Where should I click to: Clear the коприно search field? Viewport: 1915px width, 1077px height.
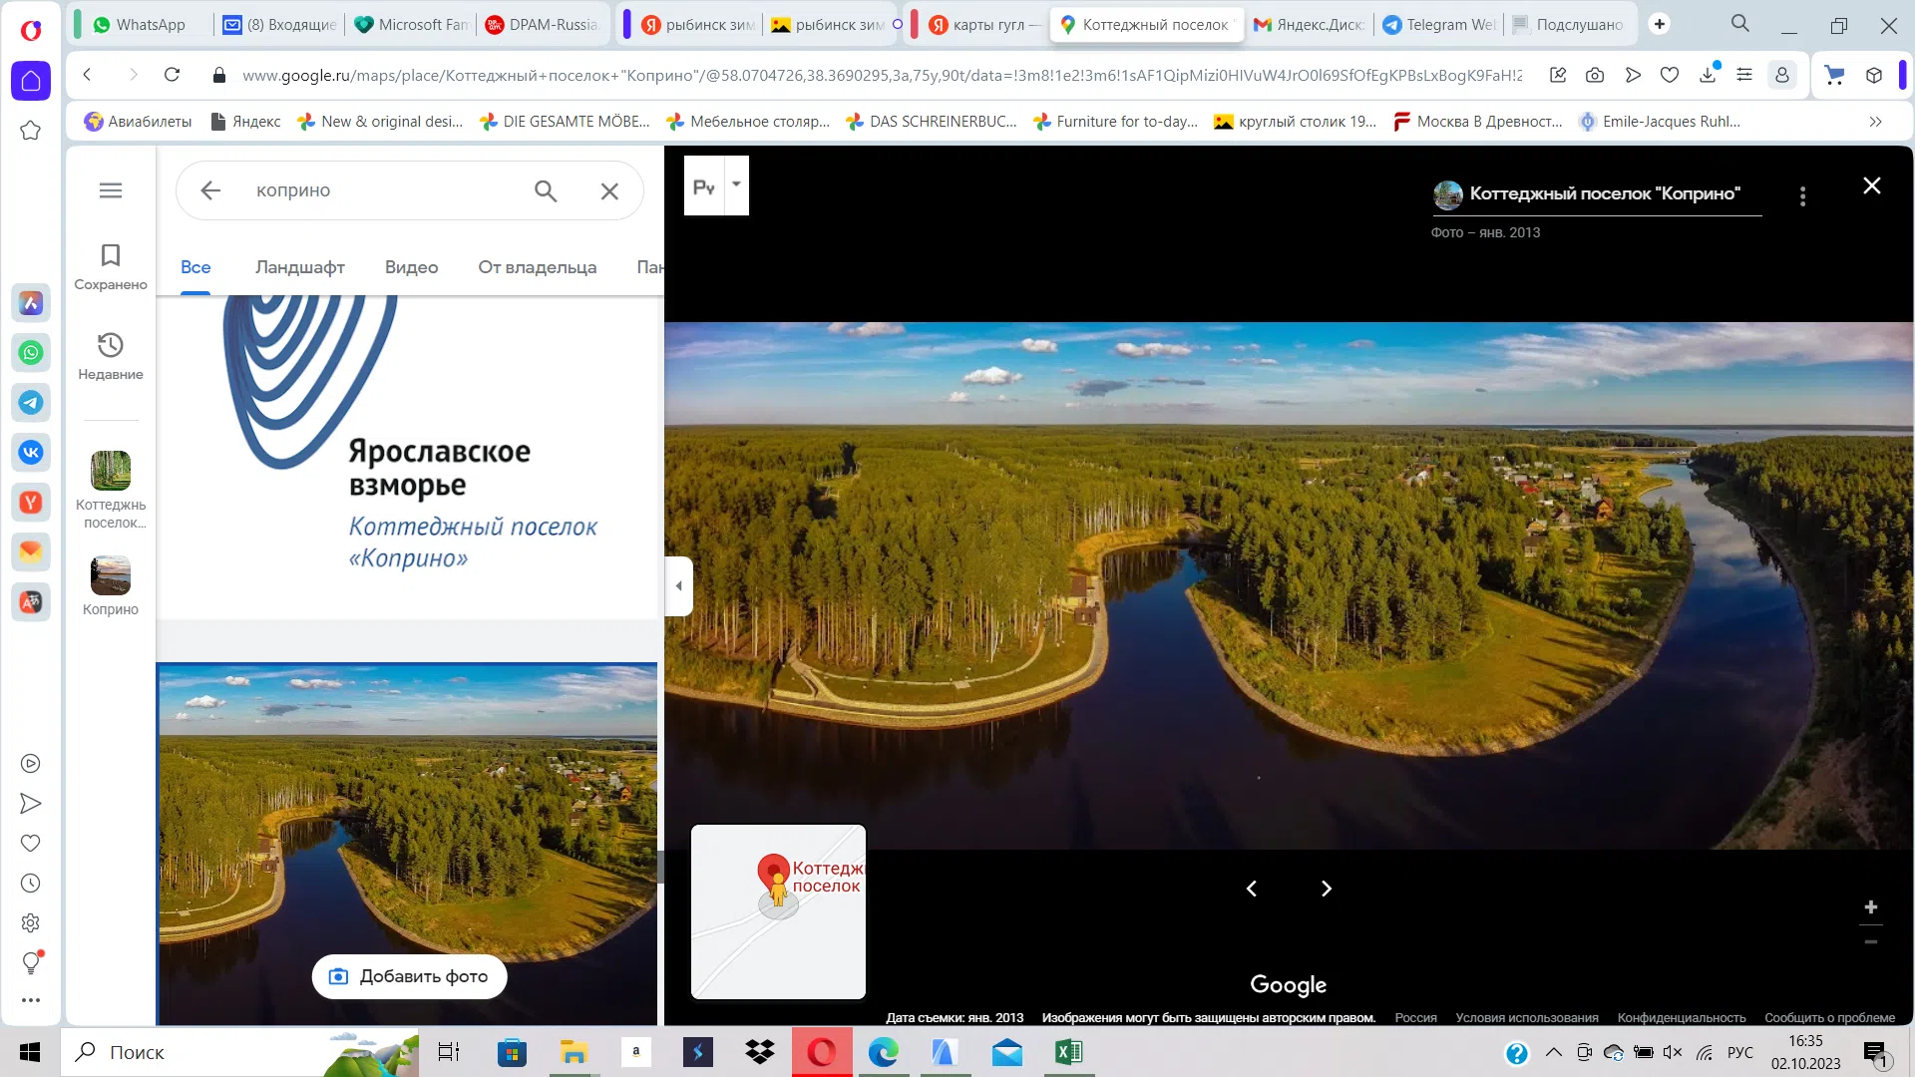[609, 190]
